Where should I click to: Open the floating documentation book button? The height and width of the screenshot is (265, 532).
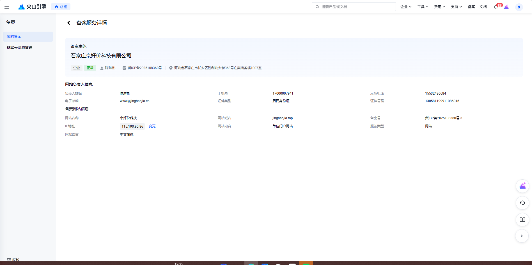point(522,220)
